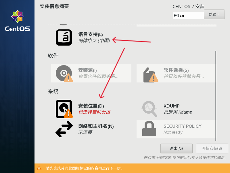The height and width of the screenshot is (173, 230).
Task: Click the vertical scrollbar on the right
Action: click(216, 96)
